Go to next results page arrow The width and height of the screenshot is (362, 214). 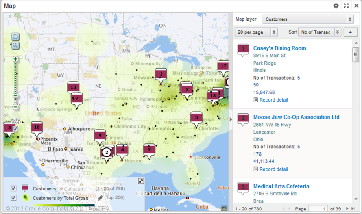pyautogui.click(x=347, y=208)
